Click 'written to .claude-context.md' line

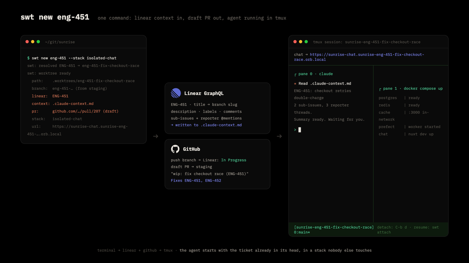coord(206,125)
